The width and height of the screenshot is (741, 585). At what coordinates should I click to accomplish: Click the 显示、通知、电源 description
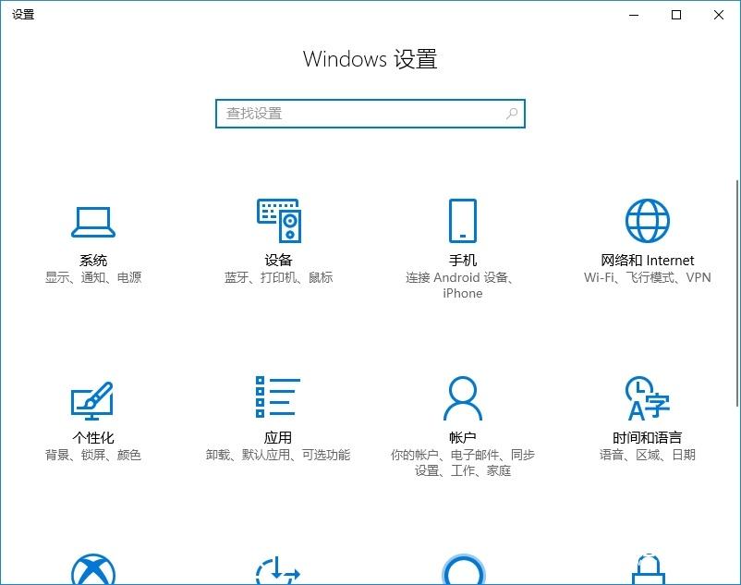tap(93, 277)
